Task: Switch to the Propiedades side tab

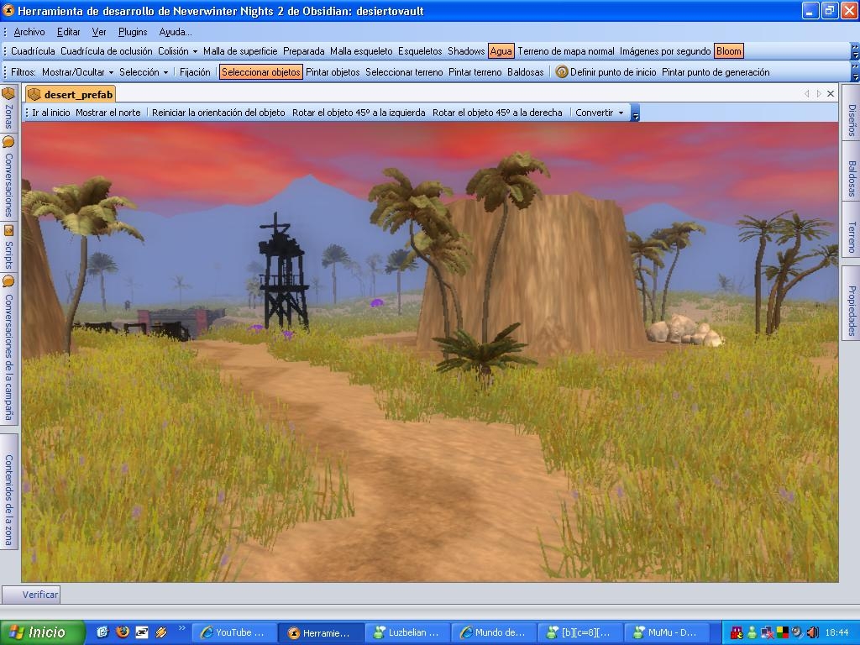Action: 851,310
